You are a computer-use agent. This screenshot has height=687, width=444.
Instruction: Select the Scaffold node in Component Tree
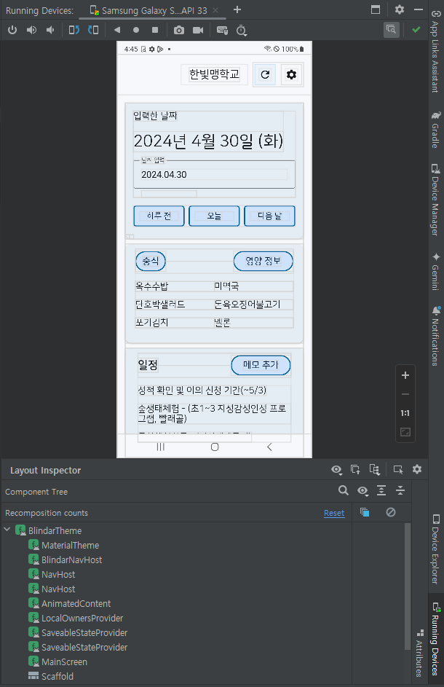(x=57, y=677)
